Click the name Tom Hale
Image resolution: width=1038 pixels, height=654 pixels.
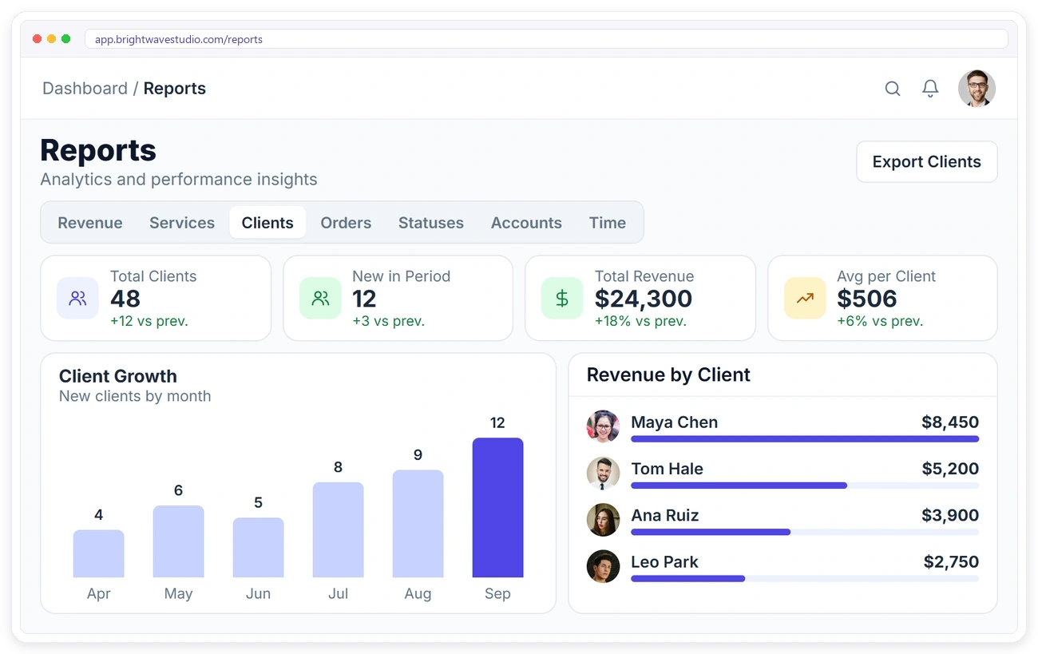pyautogui.click(x=667, y=469)
